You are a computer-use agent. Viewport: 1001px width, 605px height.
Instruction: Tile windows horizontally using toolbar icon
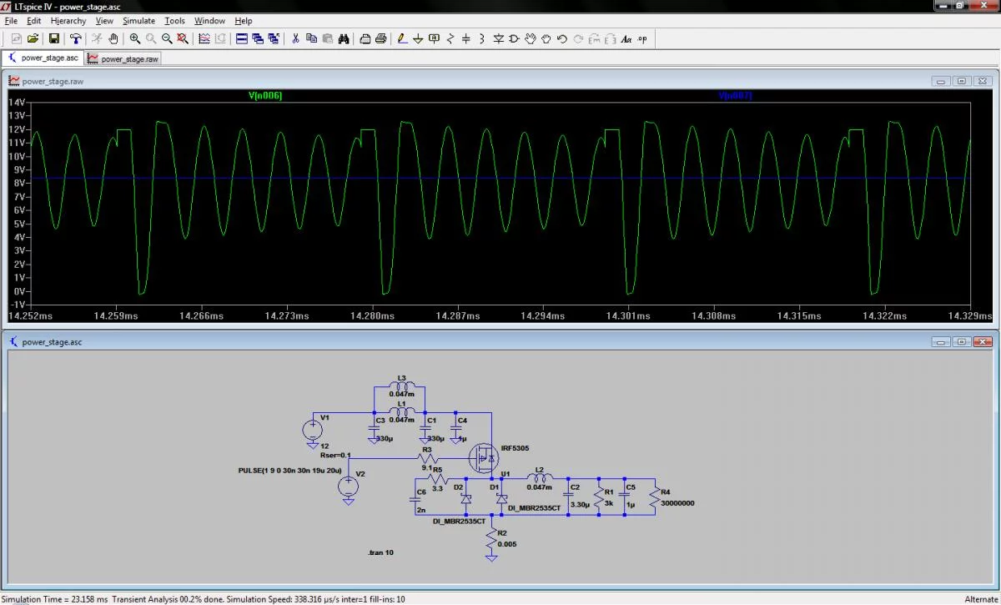pos(242,38)
